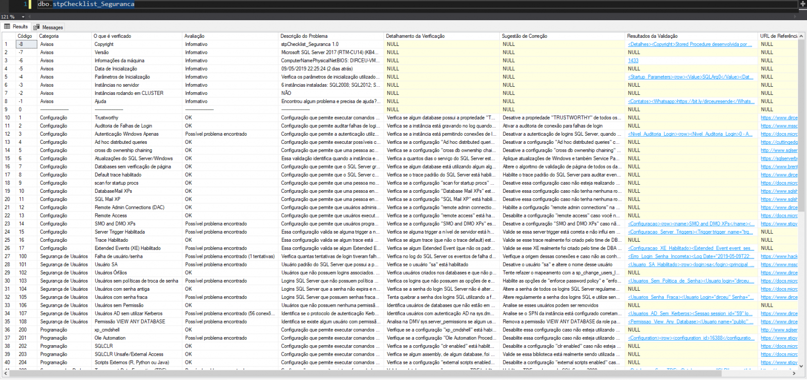Image resolution: width=807 pixels, height=380 pixels.
Task: Open the Erro_Login_Senha_Incorreta XML link
Action: 691,256
